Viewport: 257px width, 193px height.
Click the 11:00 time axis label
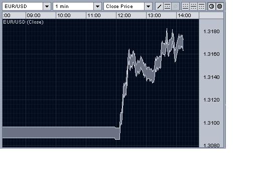(94, 16)
